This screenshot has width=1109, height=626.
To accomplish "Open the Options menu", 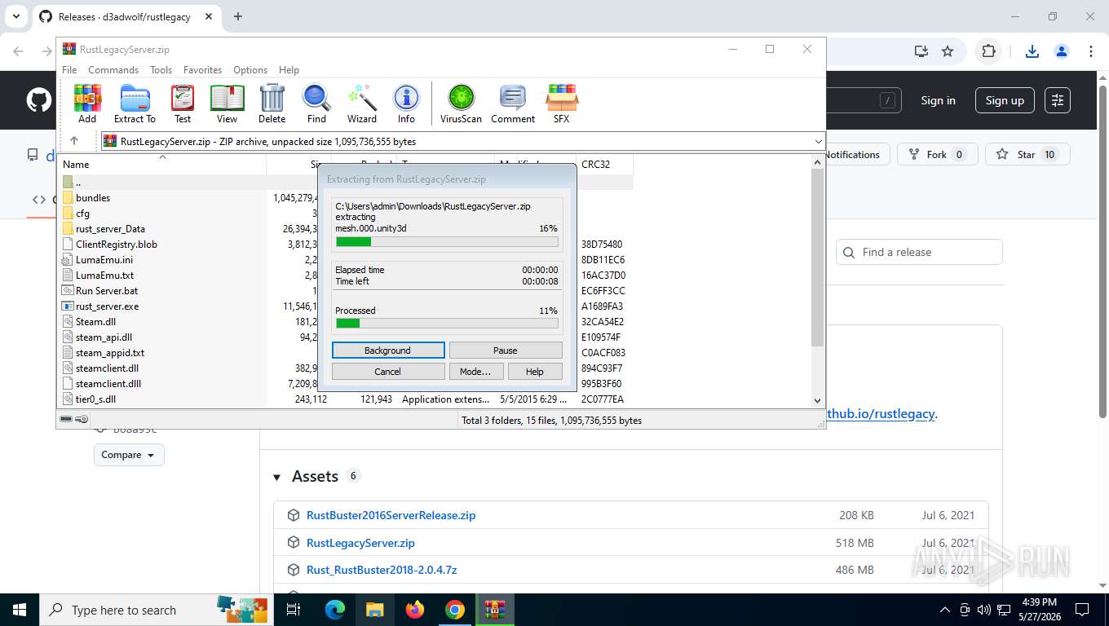I will coord(250,70).
